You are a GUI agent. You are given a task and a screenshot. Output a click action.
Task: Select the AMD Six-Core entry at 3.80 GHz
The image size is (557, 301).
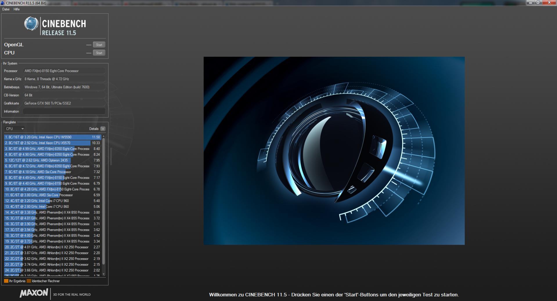point(53,195)
